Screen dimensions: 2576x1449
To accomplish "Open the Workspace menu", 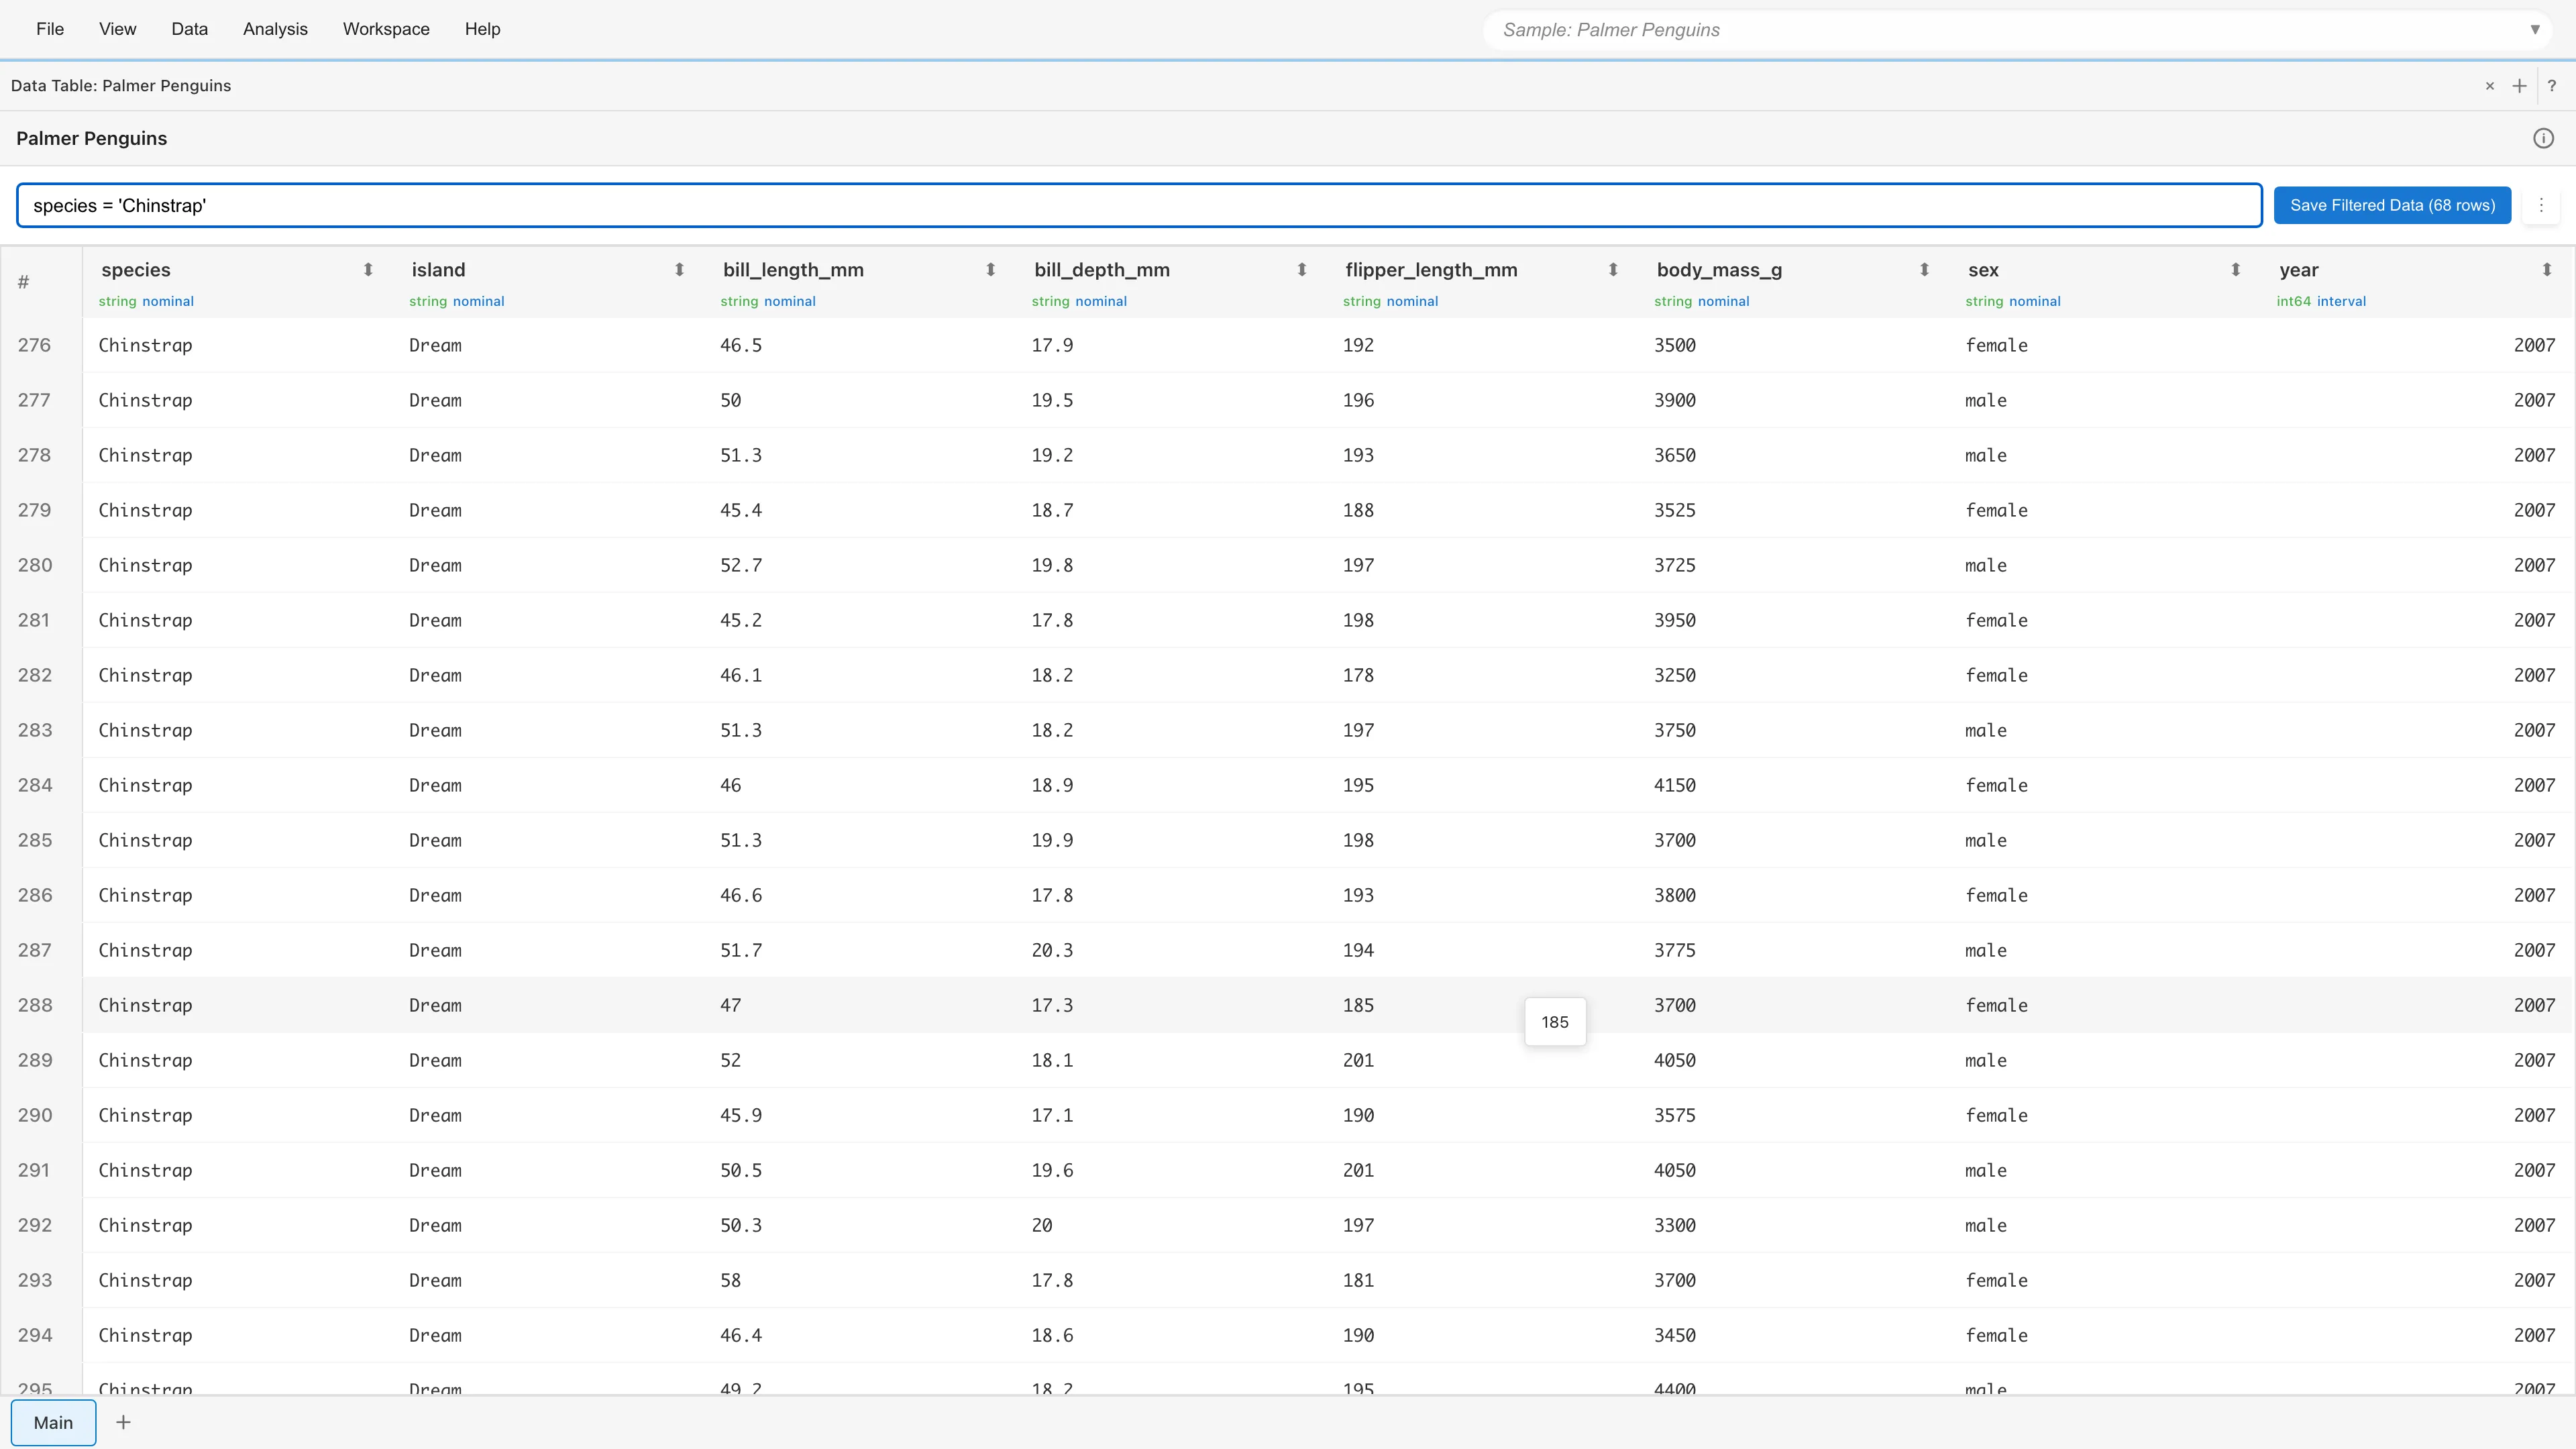I will (x=386, y=29).
